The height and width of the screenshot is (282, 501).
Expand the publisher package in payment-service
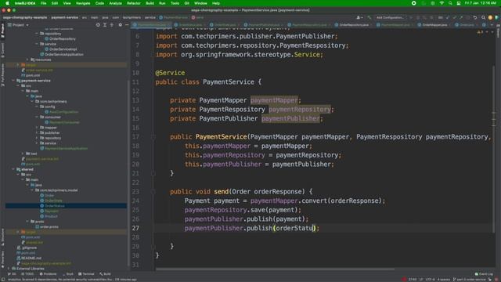click(37, 132)
